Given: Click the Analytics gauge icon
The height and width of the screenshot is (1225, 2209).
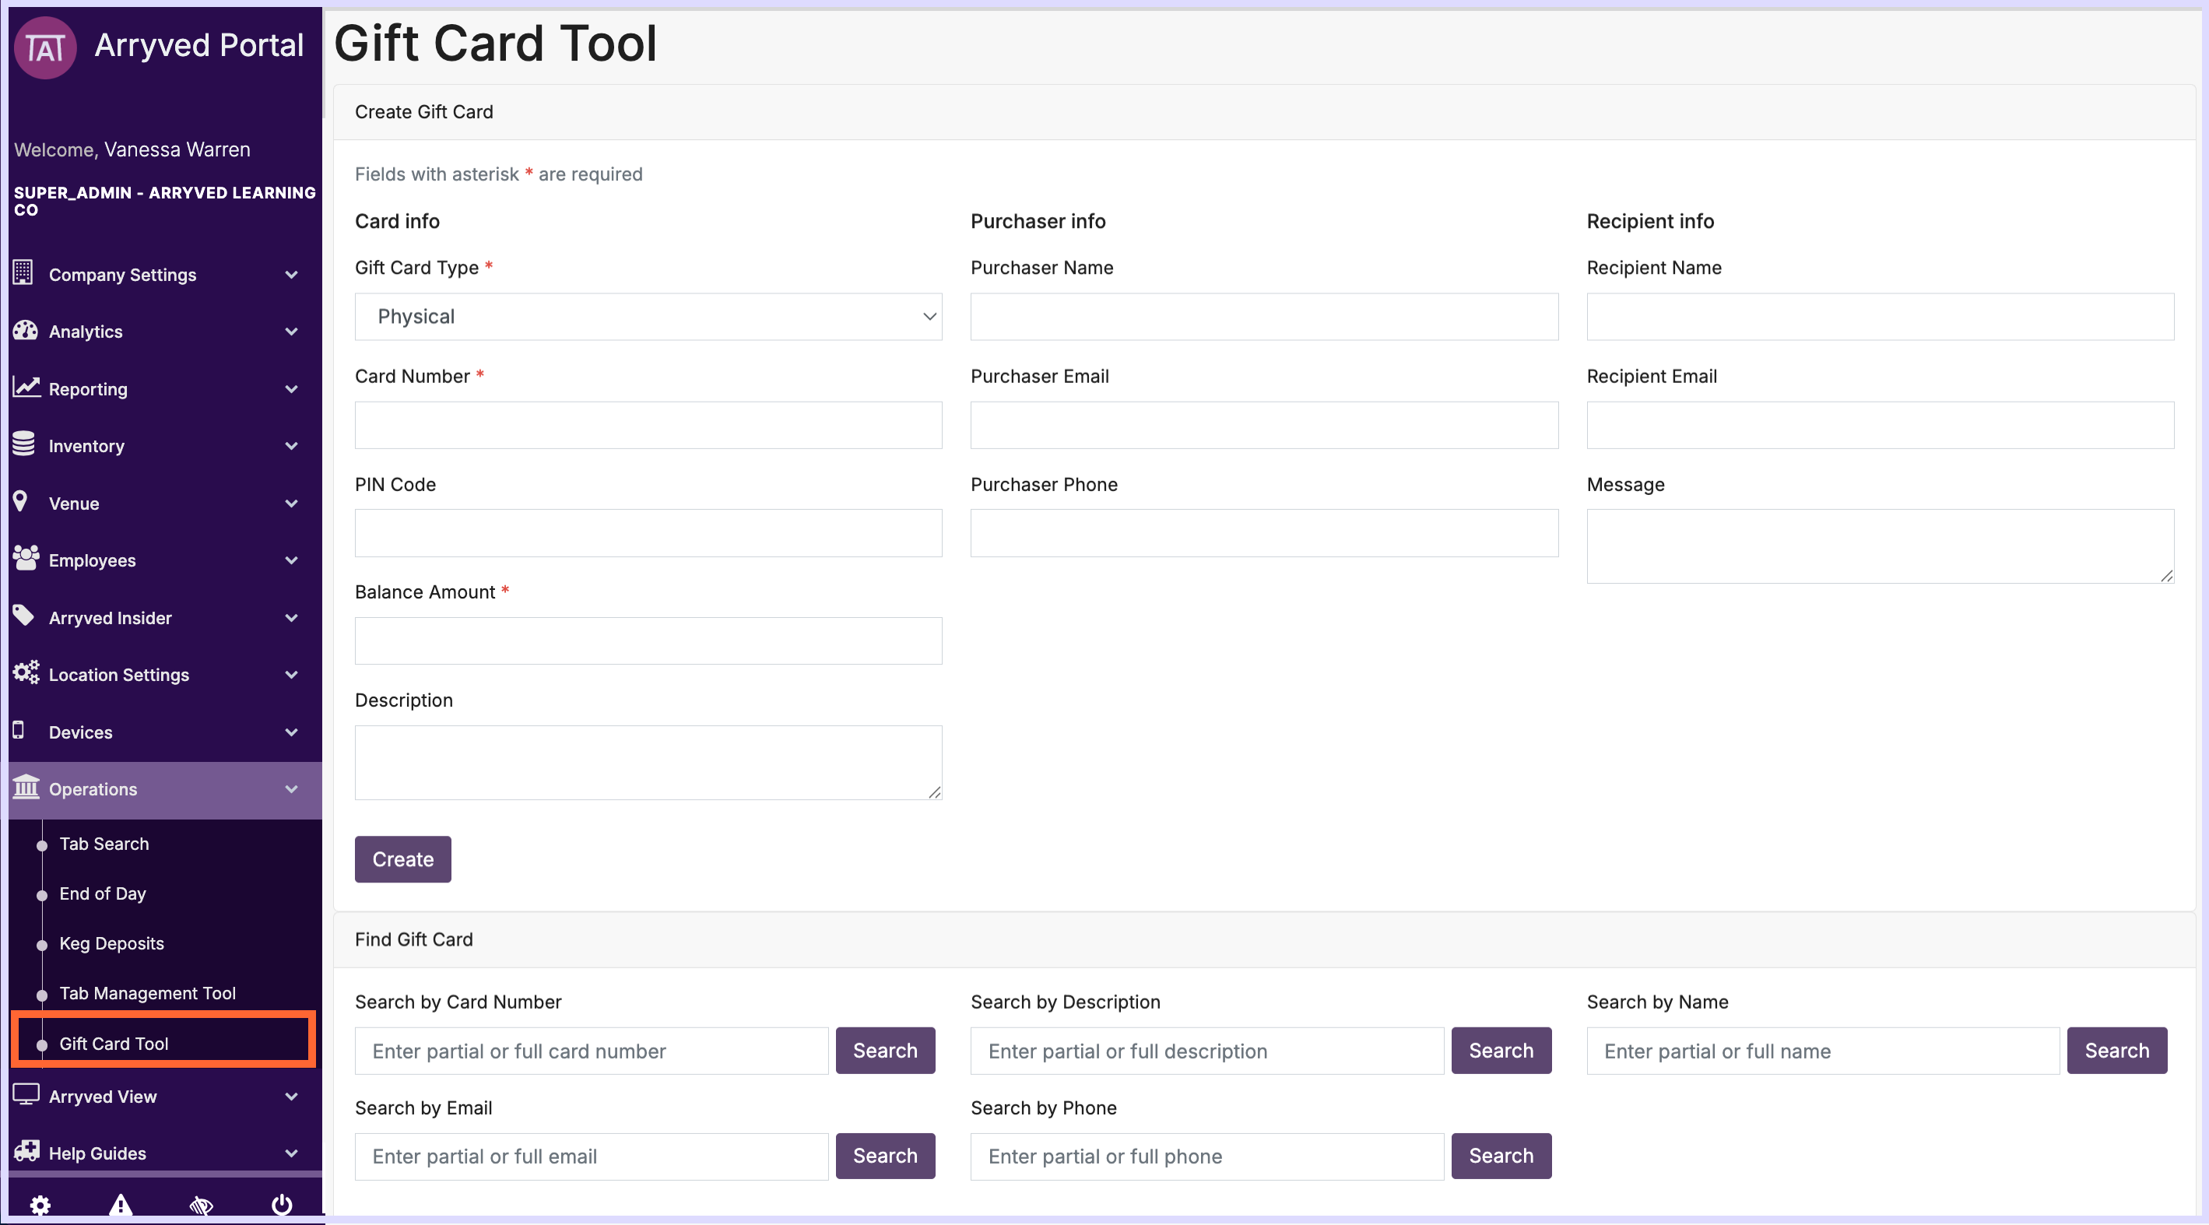Looking at the screenshot, I should (x=25, y=331).
